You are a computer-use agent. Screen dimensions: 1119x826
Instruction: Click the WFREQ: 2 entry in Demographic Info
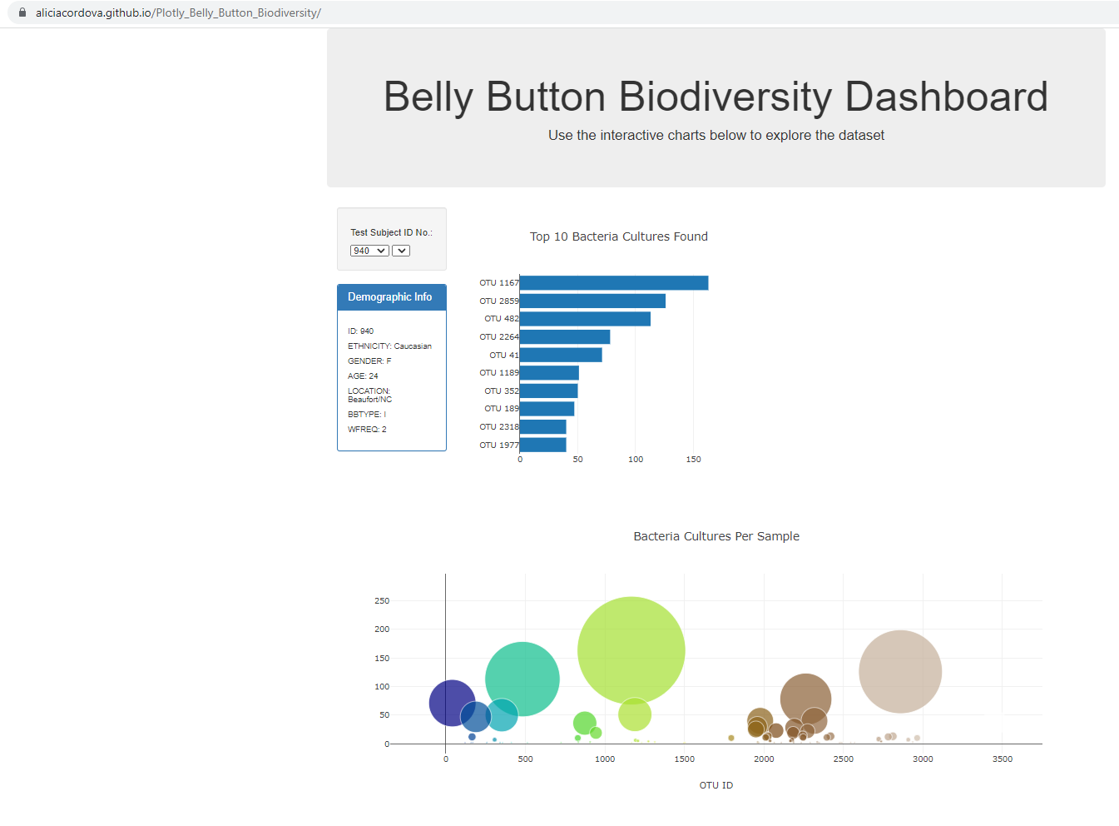tap(366, 429)
